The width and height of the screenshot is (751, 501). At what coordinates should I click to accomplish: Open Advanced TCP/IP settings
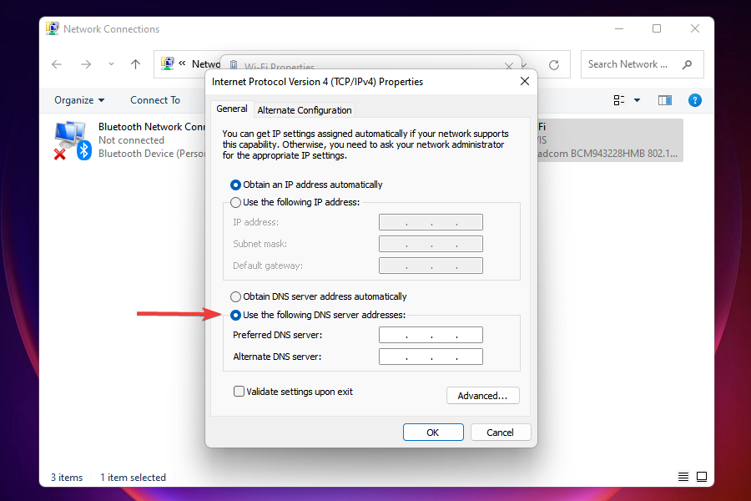point(483,396)
